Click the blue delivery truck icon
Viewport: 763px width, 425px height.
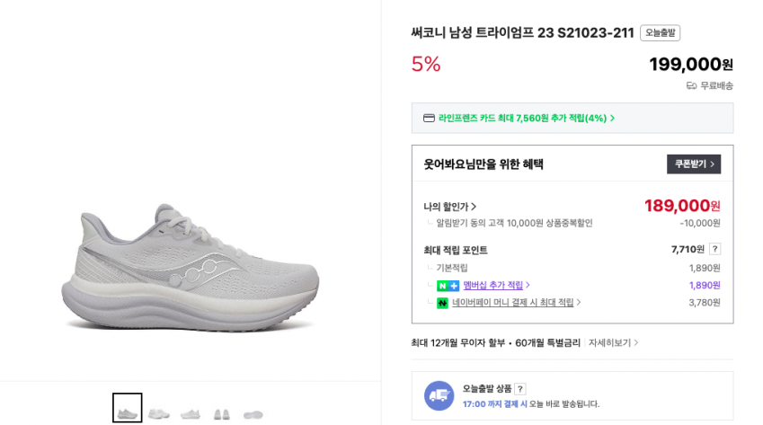439,395
